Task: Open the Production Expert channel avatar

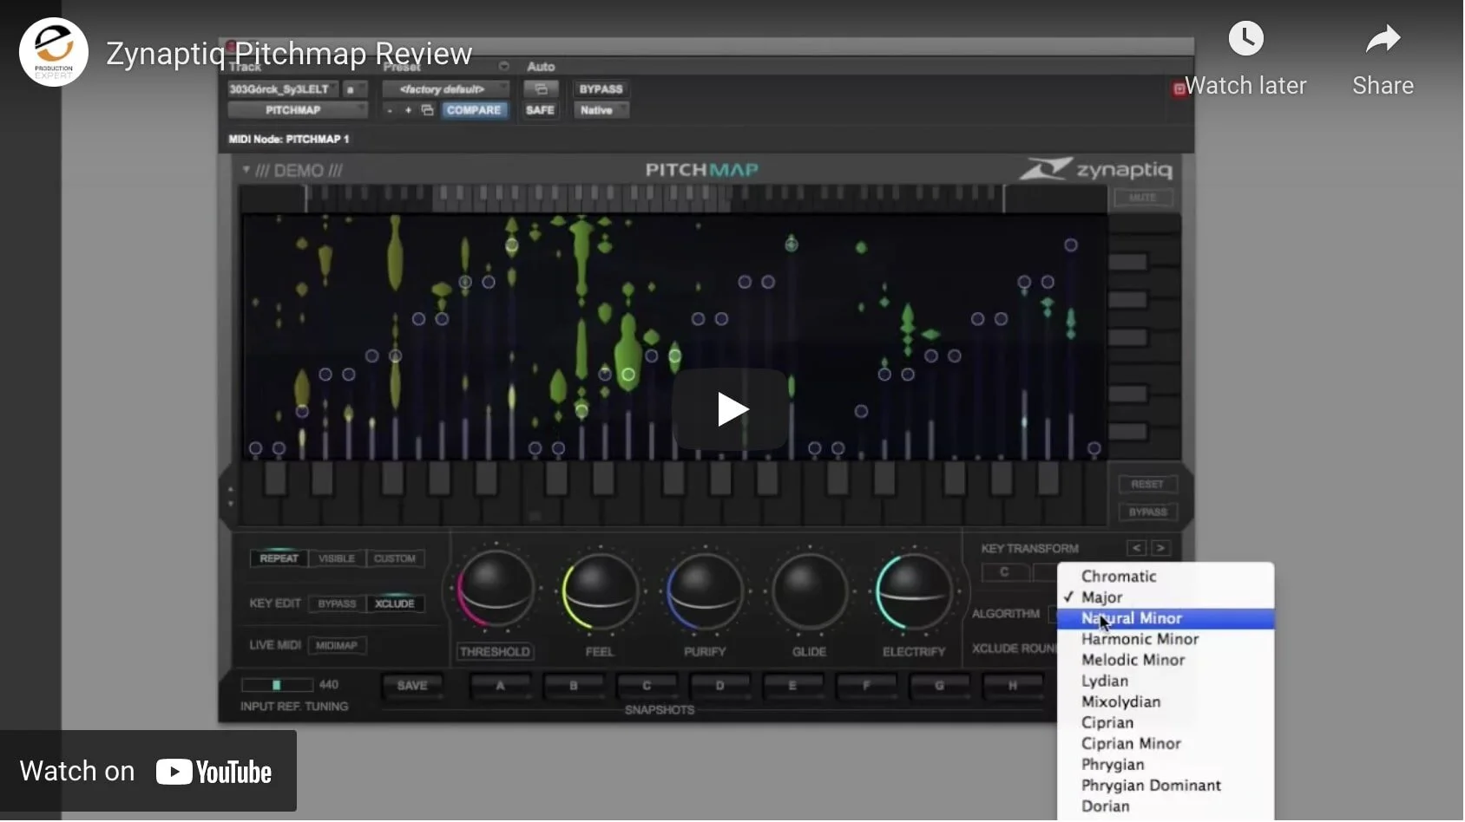Action: coord(54,52)
